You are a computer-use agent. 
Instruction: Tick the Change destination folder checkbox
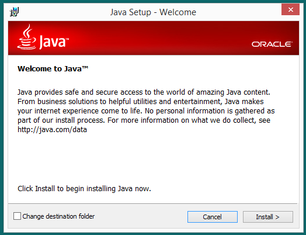17,216
